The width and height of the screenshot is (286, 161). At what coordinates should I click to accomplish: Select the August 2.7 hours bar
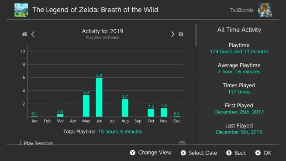coord(125,108)
